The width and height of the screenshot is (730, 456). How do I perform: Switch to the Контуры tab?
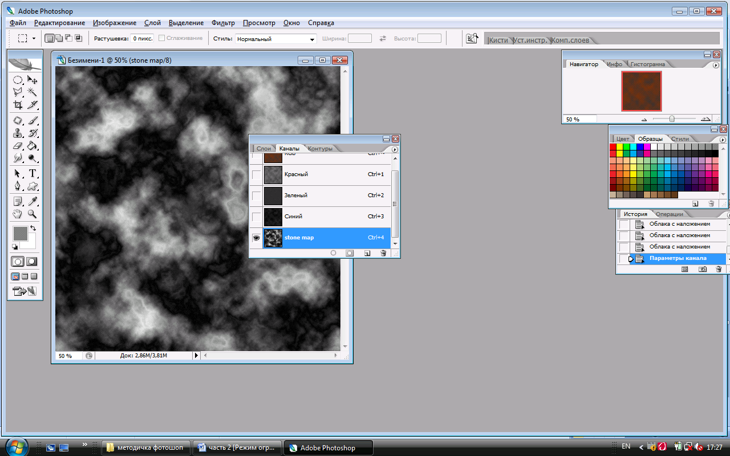[320, 149]
